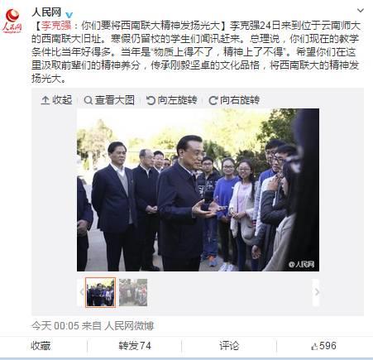Open the 人民网 profile avatar logo
The height and width of the screenshot is (360, 373).
12,21
